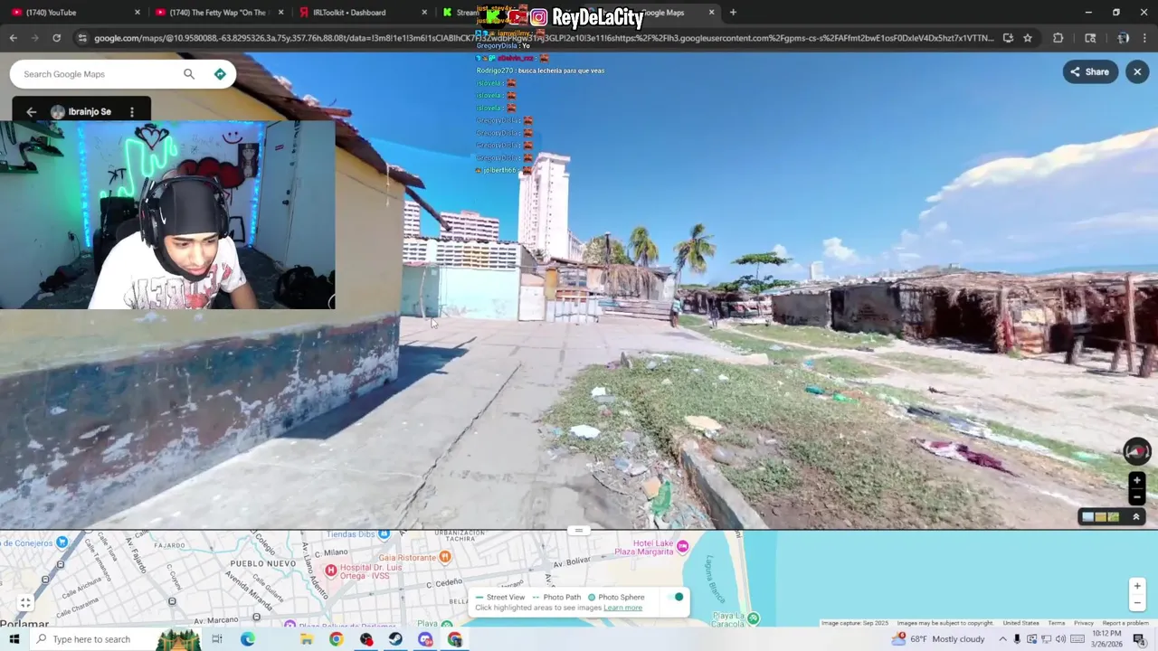The image size is (1158, 651).
Task: Open Steam from the taskbar
Action: tap(395, 639)
